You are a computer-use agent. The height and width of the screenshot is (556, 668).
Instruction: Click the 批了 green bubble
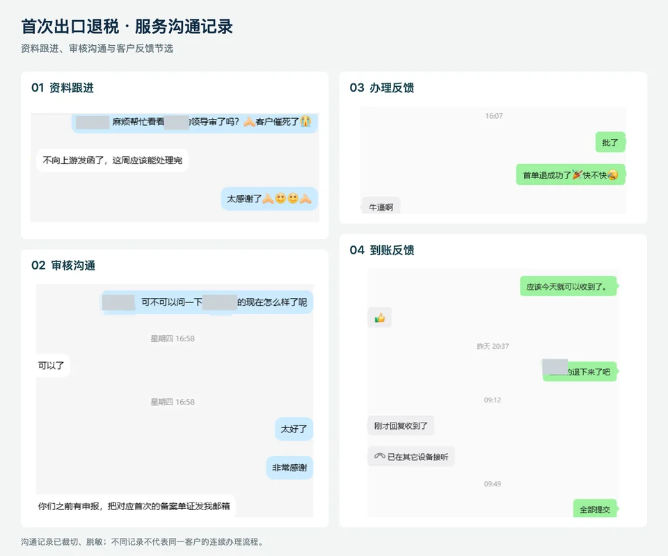tap(610, 142)
